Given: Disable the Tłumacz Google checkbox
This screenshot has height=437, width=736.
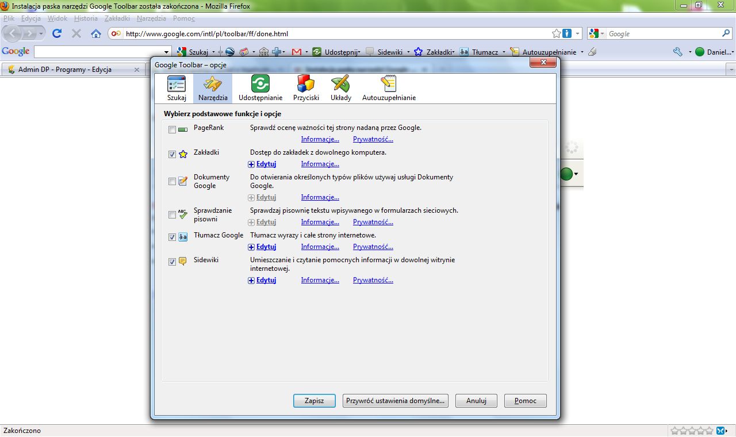Looking at the screenshot, I should [172, 237].
